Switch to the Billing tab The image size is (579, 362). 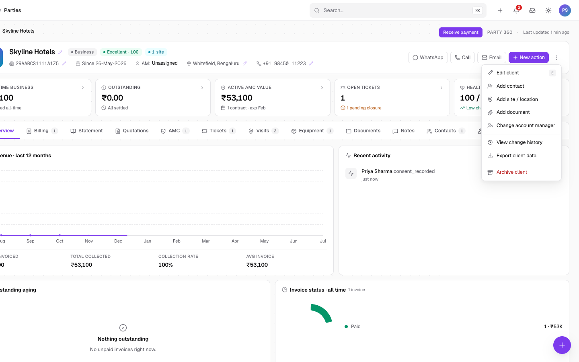point(42,131)
